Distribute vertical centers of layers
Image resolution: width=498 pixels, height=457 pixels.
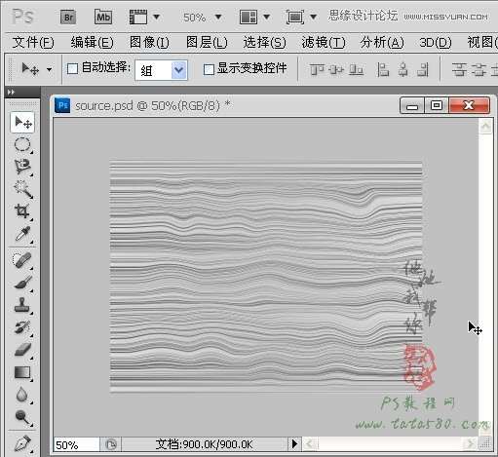pos(479,69)
